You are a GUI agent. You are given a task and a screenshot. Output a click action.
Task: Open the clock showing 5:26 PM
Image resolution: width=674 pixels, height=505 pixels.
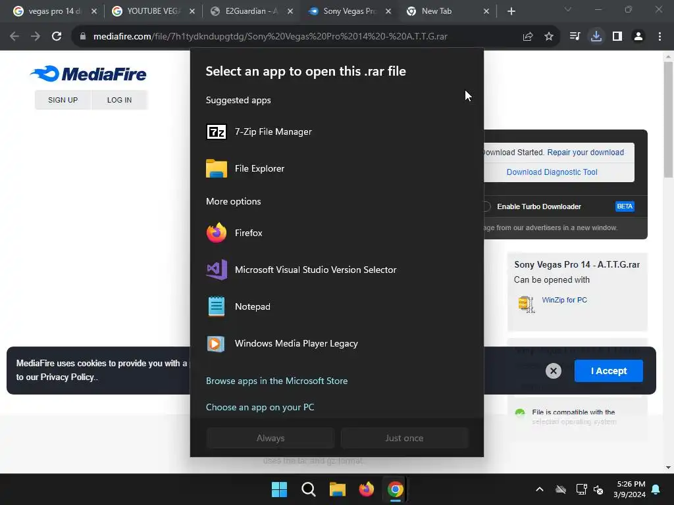629,489
